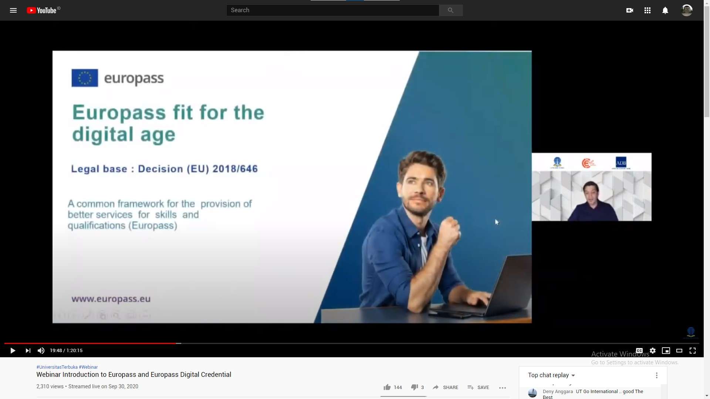The height and width of the screenshot is (399, 710).
Task: Seek along the video progress bar
Action: click(352, 343)
